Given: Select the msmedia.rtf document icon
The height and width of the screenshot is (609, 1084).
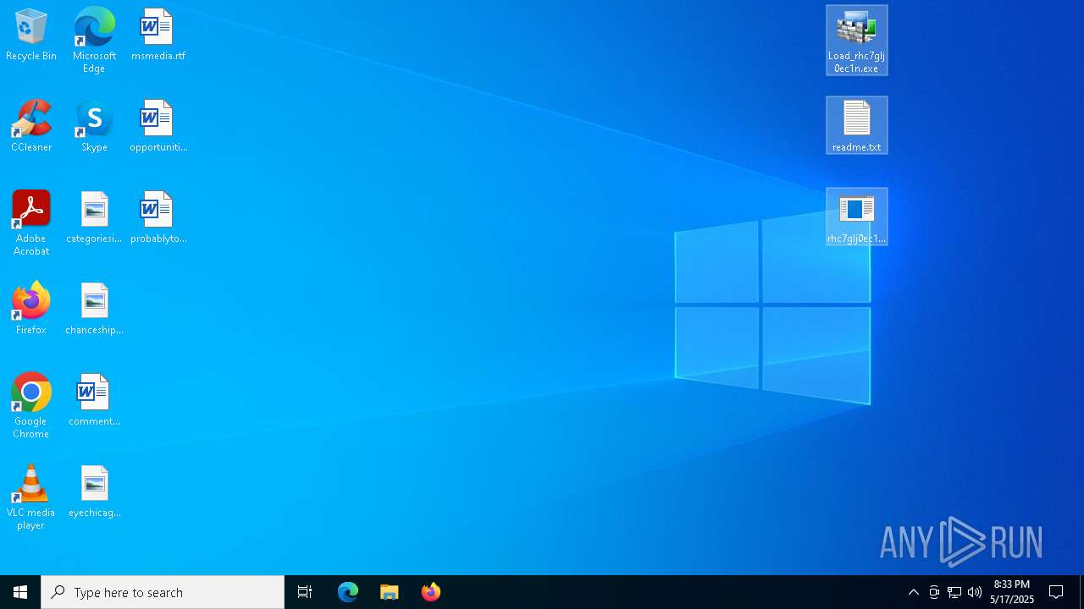Looking at the screenshot, I should click(158, 36).
